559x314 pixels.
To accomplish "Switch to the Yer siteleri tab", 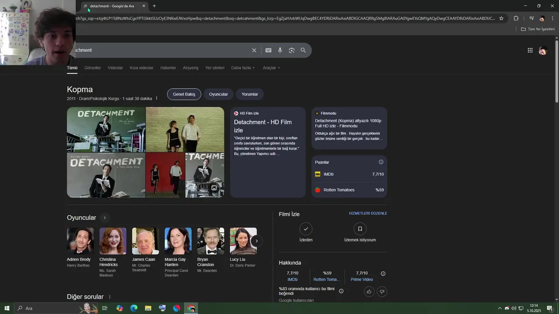I will pos(215,68).
